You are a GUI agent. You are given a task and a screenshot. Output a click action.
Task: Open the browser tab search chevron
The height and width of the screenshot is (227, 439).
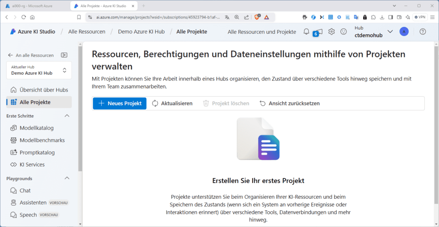394,6
